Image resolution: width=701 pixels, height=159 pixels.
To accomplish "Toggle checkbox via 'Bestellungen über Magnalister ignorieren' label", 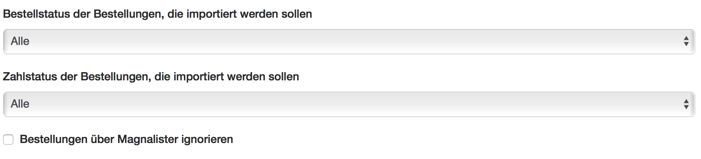I will click(126, 140).
